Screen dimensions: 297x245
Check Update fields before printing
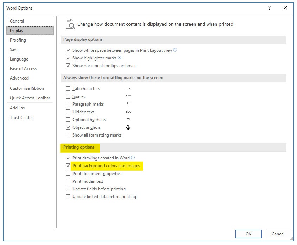point(68,189)
